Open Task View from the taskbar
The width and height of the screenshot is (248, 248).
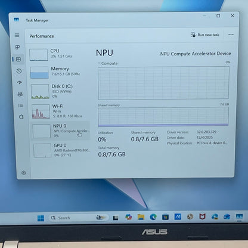pos(116,218)
